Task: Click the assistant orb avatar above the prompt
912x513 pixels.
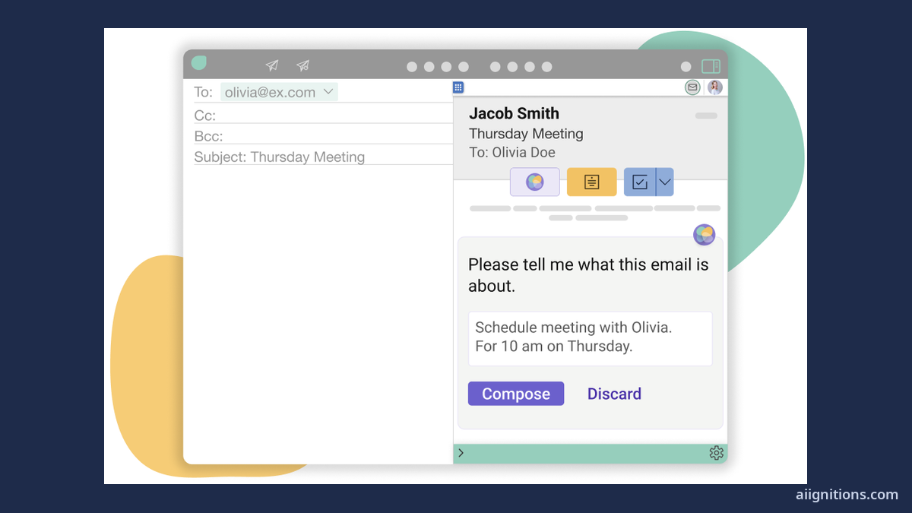Action: [705, 235]
